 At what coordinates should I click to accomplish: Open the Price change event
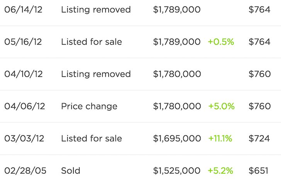[89, 106]
